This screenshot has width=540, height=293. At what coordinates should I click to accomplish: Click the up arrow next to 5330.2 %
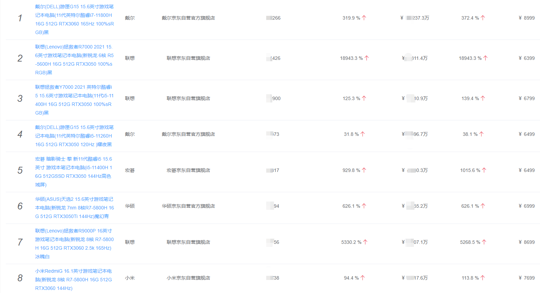click(365, 242)
